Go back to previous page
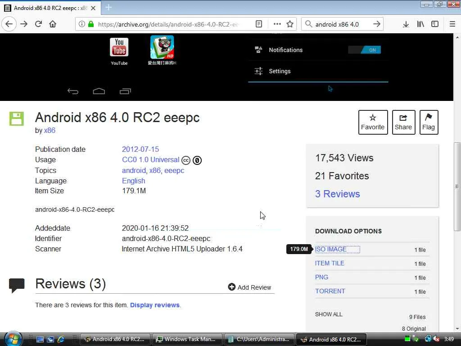 9,24
